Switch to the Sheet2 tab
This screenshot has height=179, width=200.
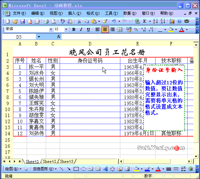pyautogui.click(x=50, y=162)
